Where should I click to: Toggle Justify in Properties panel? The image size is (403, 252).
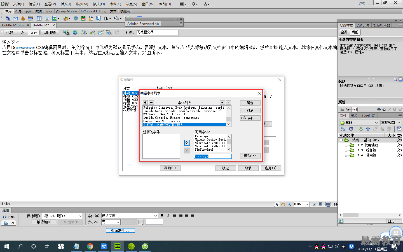pyautogui.click(x=193, y=215)
